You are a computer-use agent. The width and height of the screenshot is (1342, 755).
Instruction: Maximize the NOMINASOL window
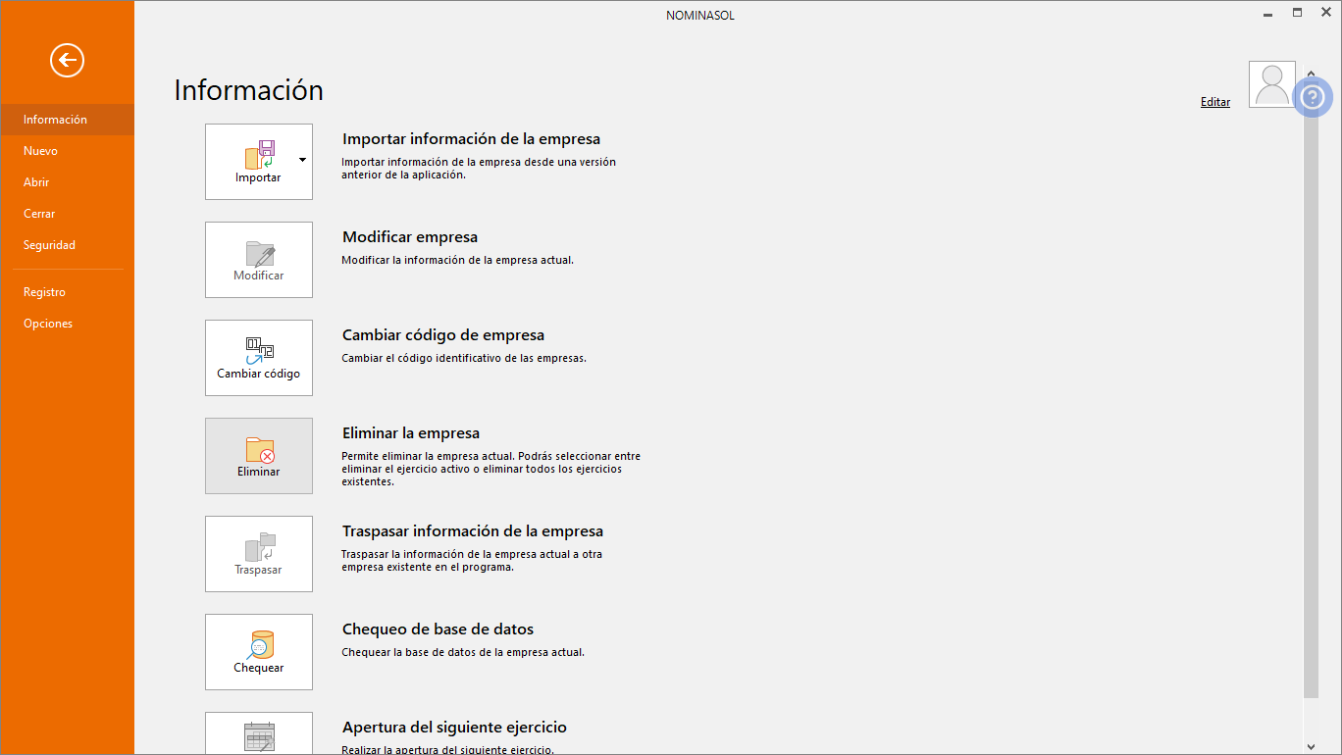[1297, 13]
